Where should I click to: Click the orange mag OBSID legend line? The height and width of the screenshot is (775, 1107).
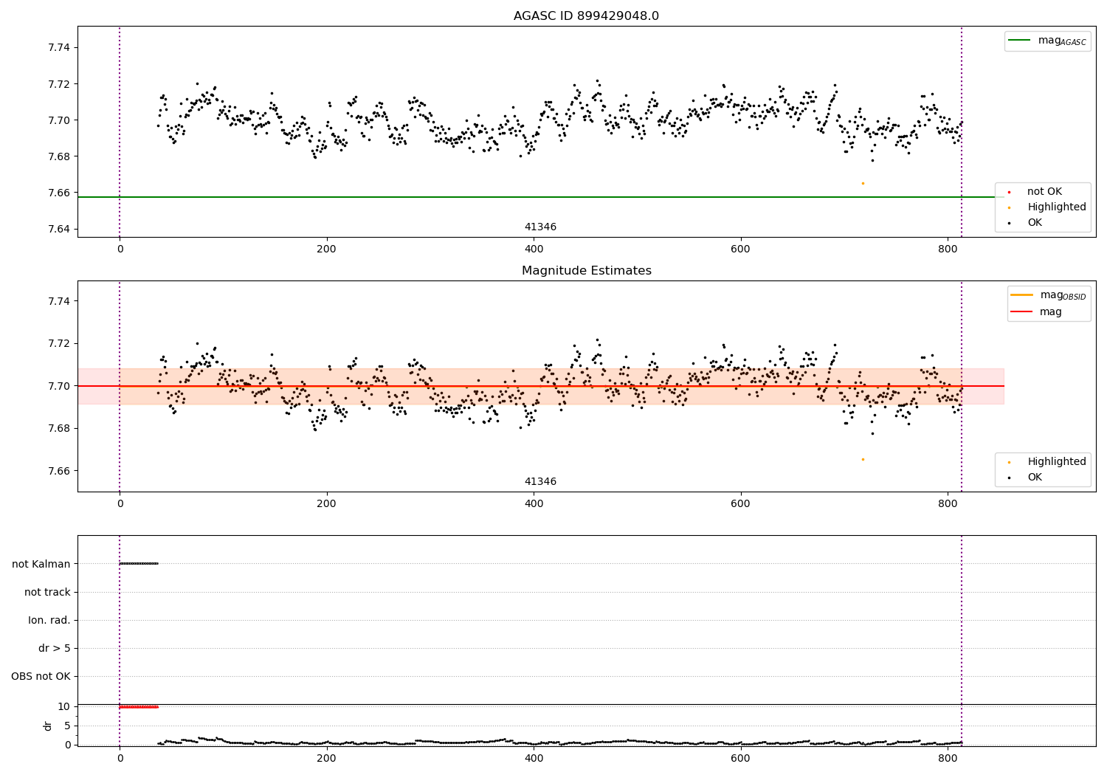[x=1022, y=294]
